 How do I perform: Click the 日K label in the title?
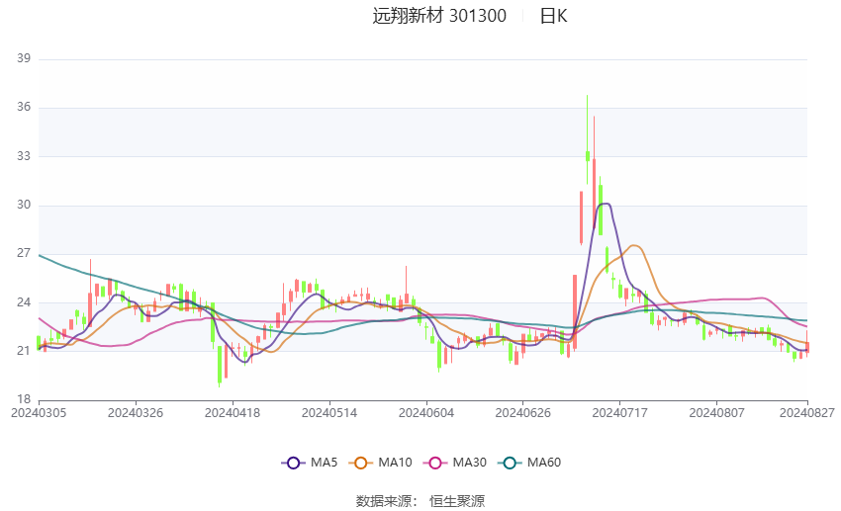(x=553, y=16)
